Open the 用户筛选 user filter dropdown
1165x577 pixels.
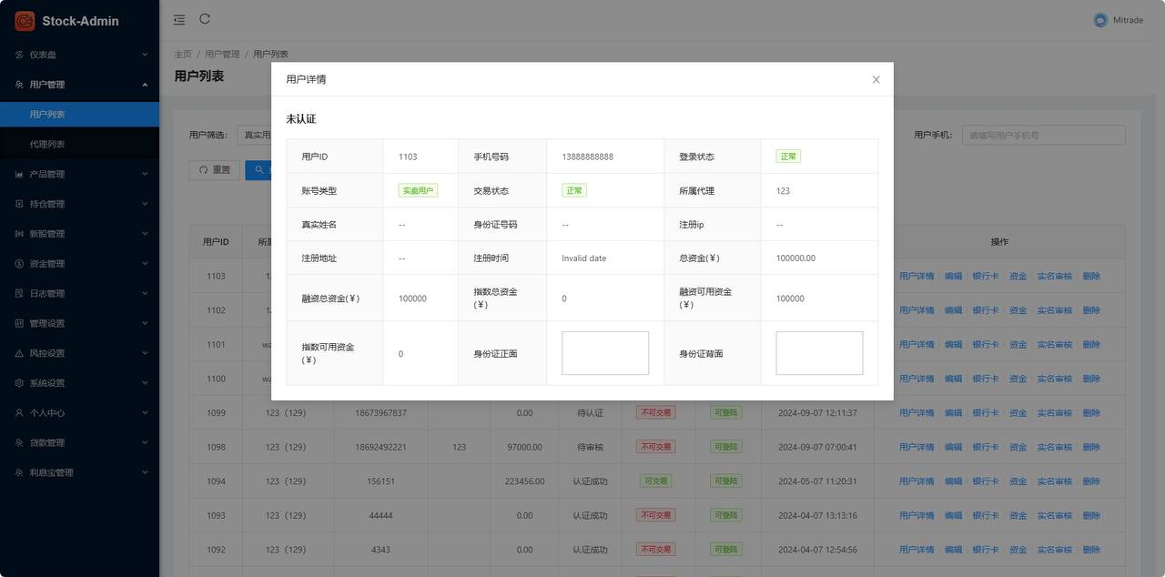click(253, 133)
